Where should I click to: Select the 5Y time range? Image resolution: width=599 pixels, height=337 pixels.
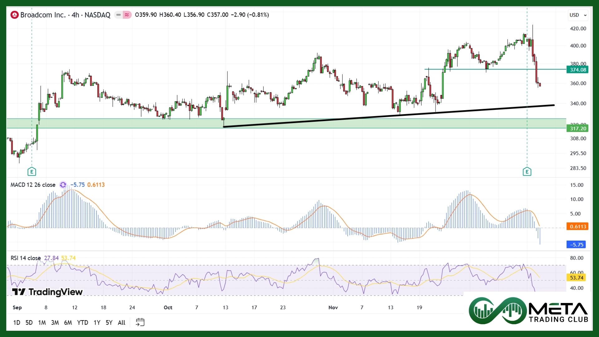(109, 323)
